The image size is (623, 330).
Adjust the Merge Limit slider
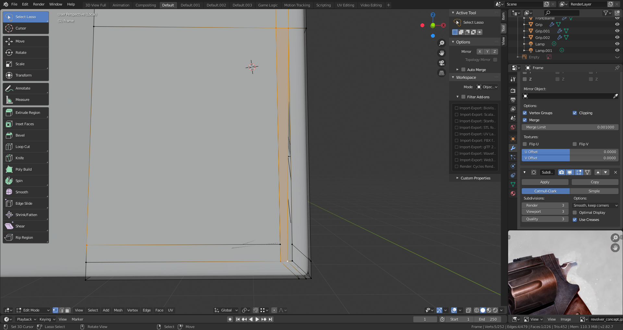(570, 127)
